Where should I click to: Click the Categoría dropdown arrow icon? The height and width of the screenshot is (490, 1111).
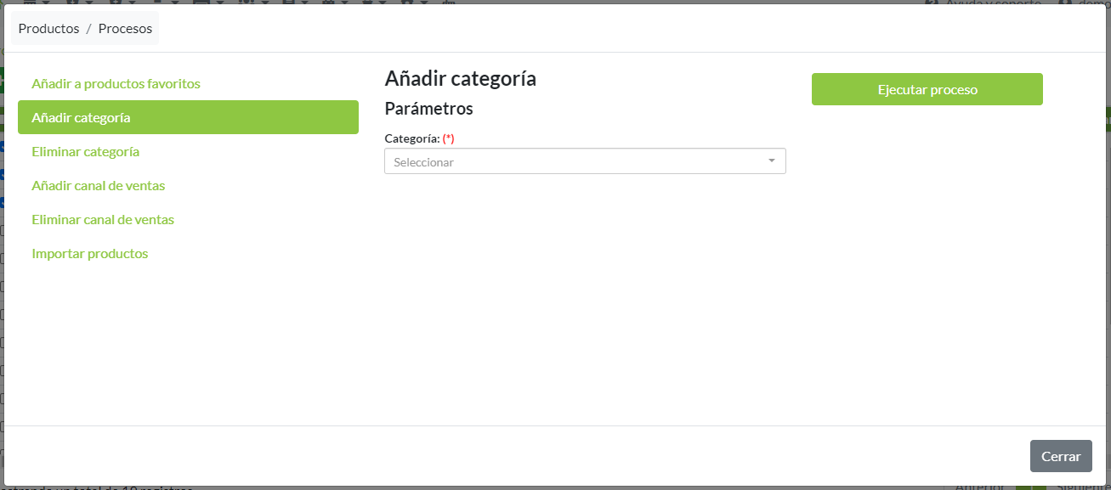[x=772, y=161]
